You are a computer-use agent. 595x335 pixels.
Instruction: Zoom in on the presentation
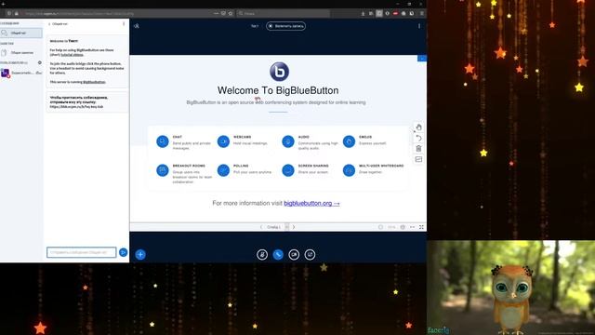(x=403, y=227)
